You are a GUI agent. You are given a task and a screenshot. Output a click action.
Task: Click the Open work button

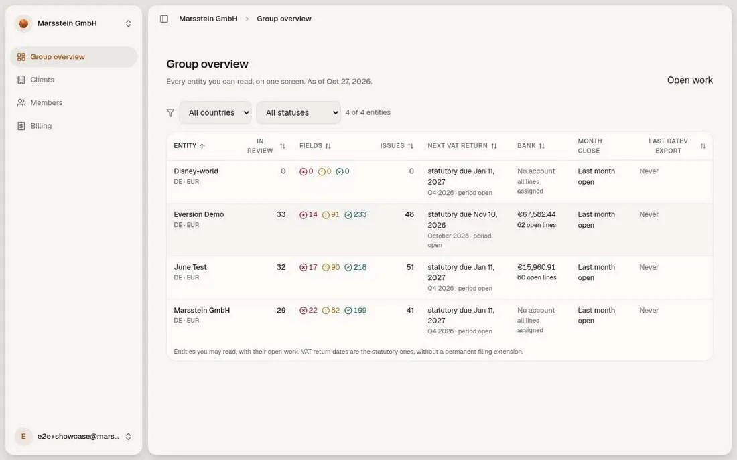(689, 80)
